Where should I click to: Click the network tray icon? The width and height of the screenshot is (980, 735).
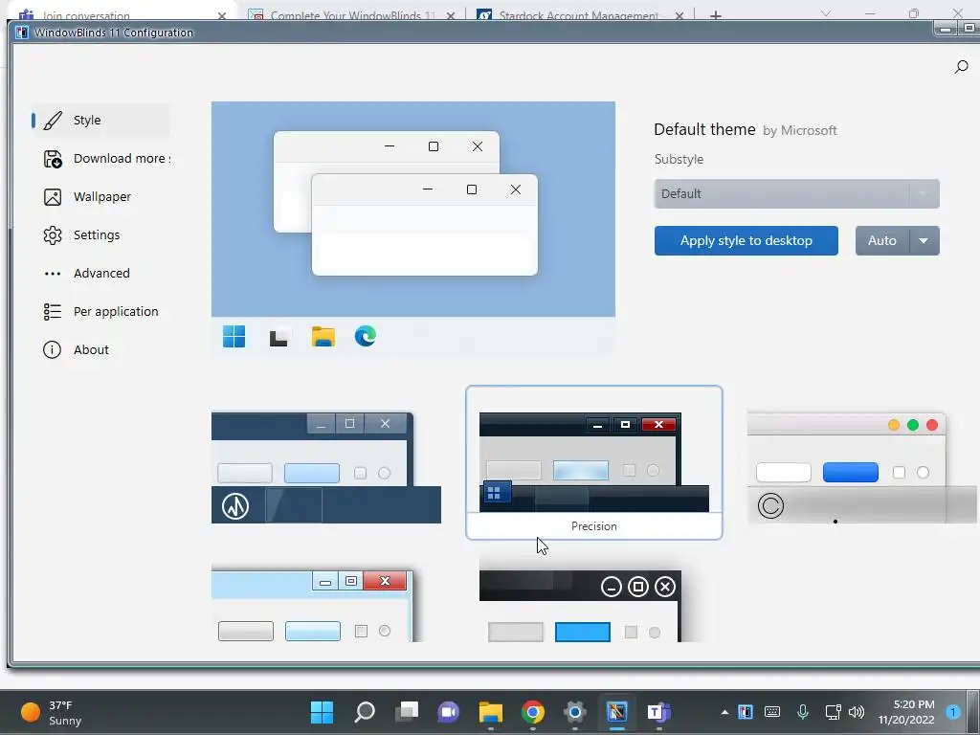pos(833,712)
